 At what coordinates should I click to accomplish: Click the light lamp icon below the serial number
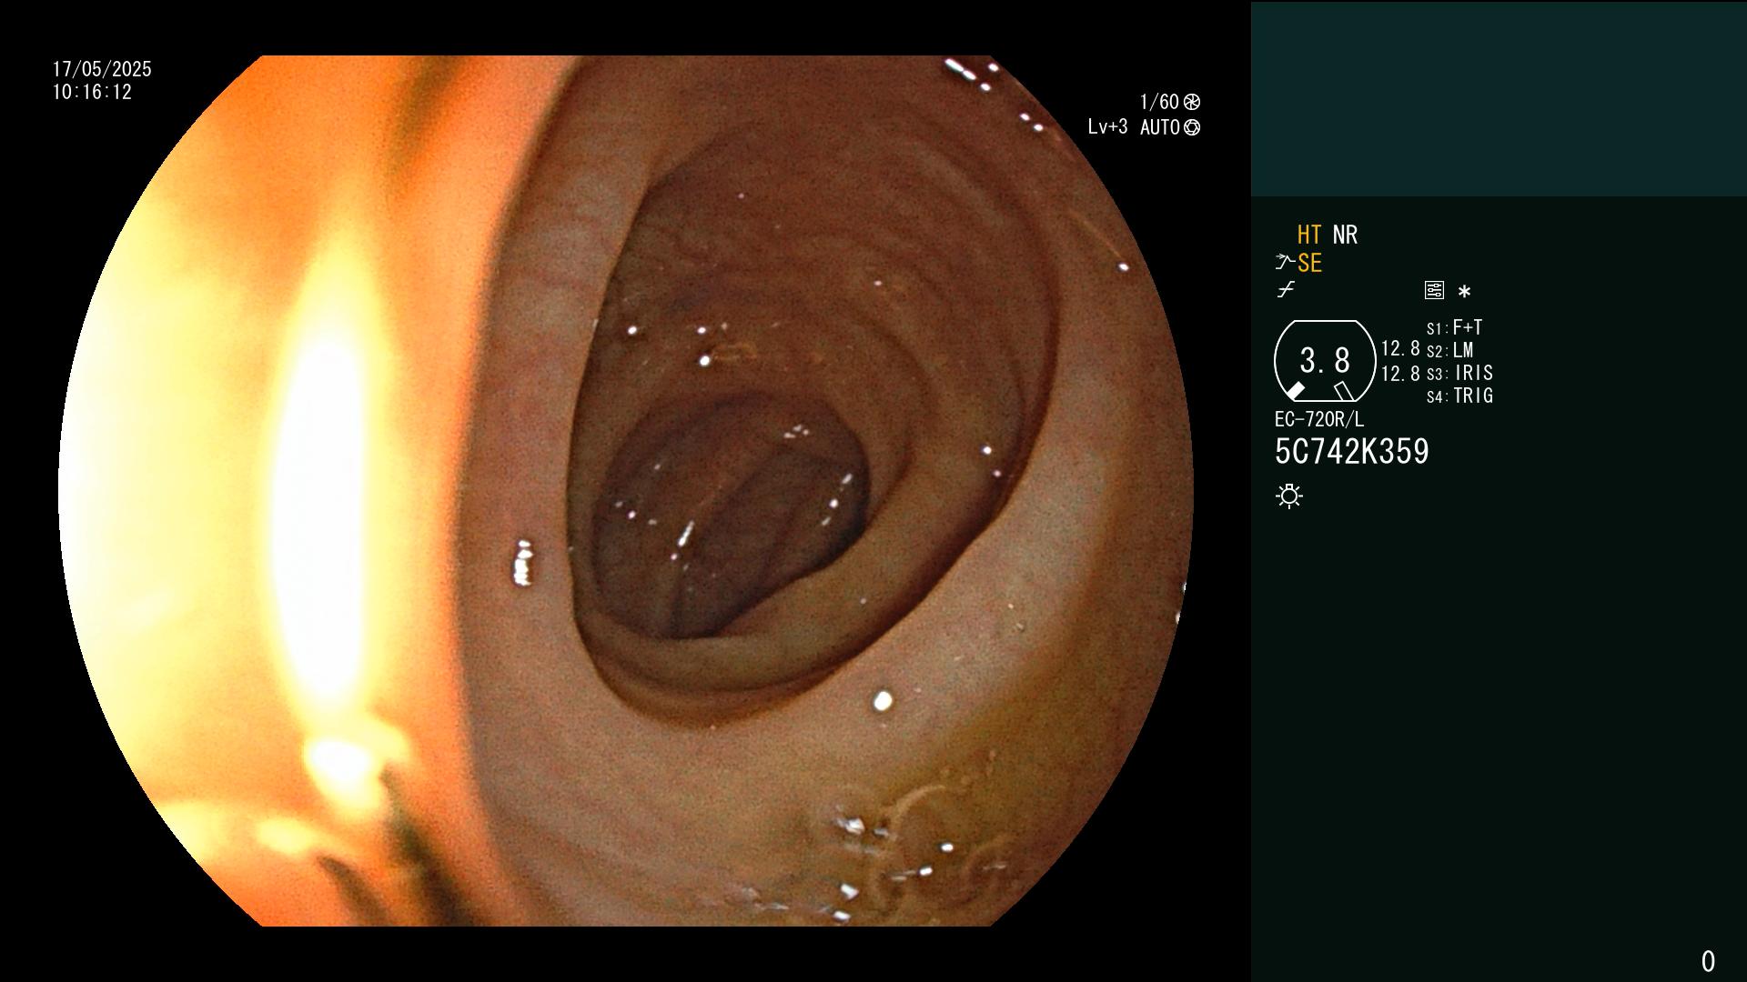(x=1289, y=496)
